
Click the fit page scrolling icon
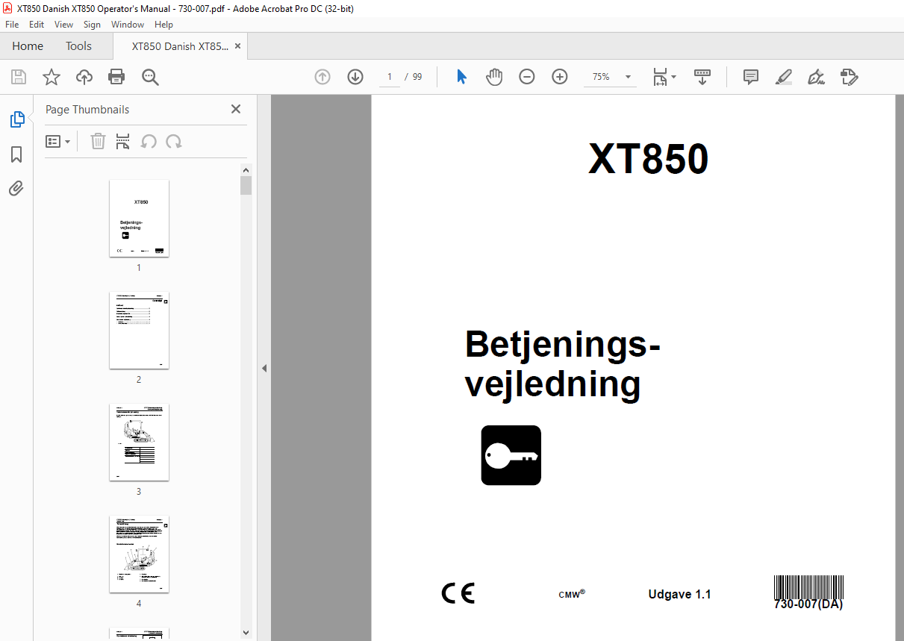click(x=661, y=77)
